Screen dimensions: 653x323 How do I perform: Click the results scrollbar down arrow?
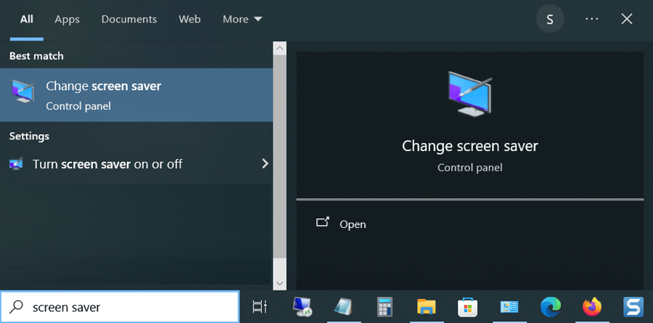coord(280,283)
